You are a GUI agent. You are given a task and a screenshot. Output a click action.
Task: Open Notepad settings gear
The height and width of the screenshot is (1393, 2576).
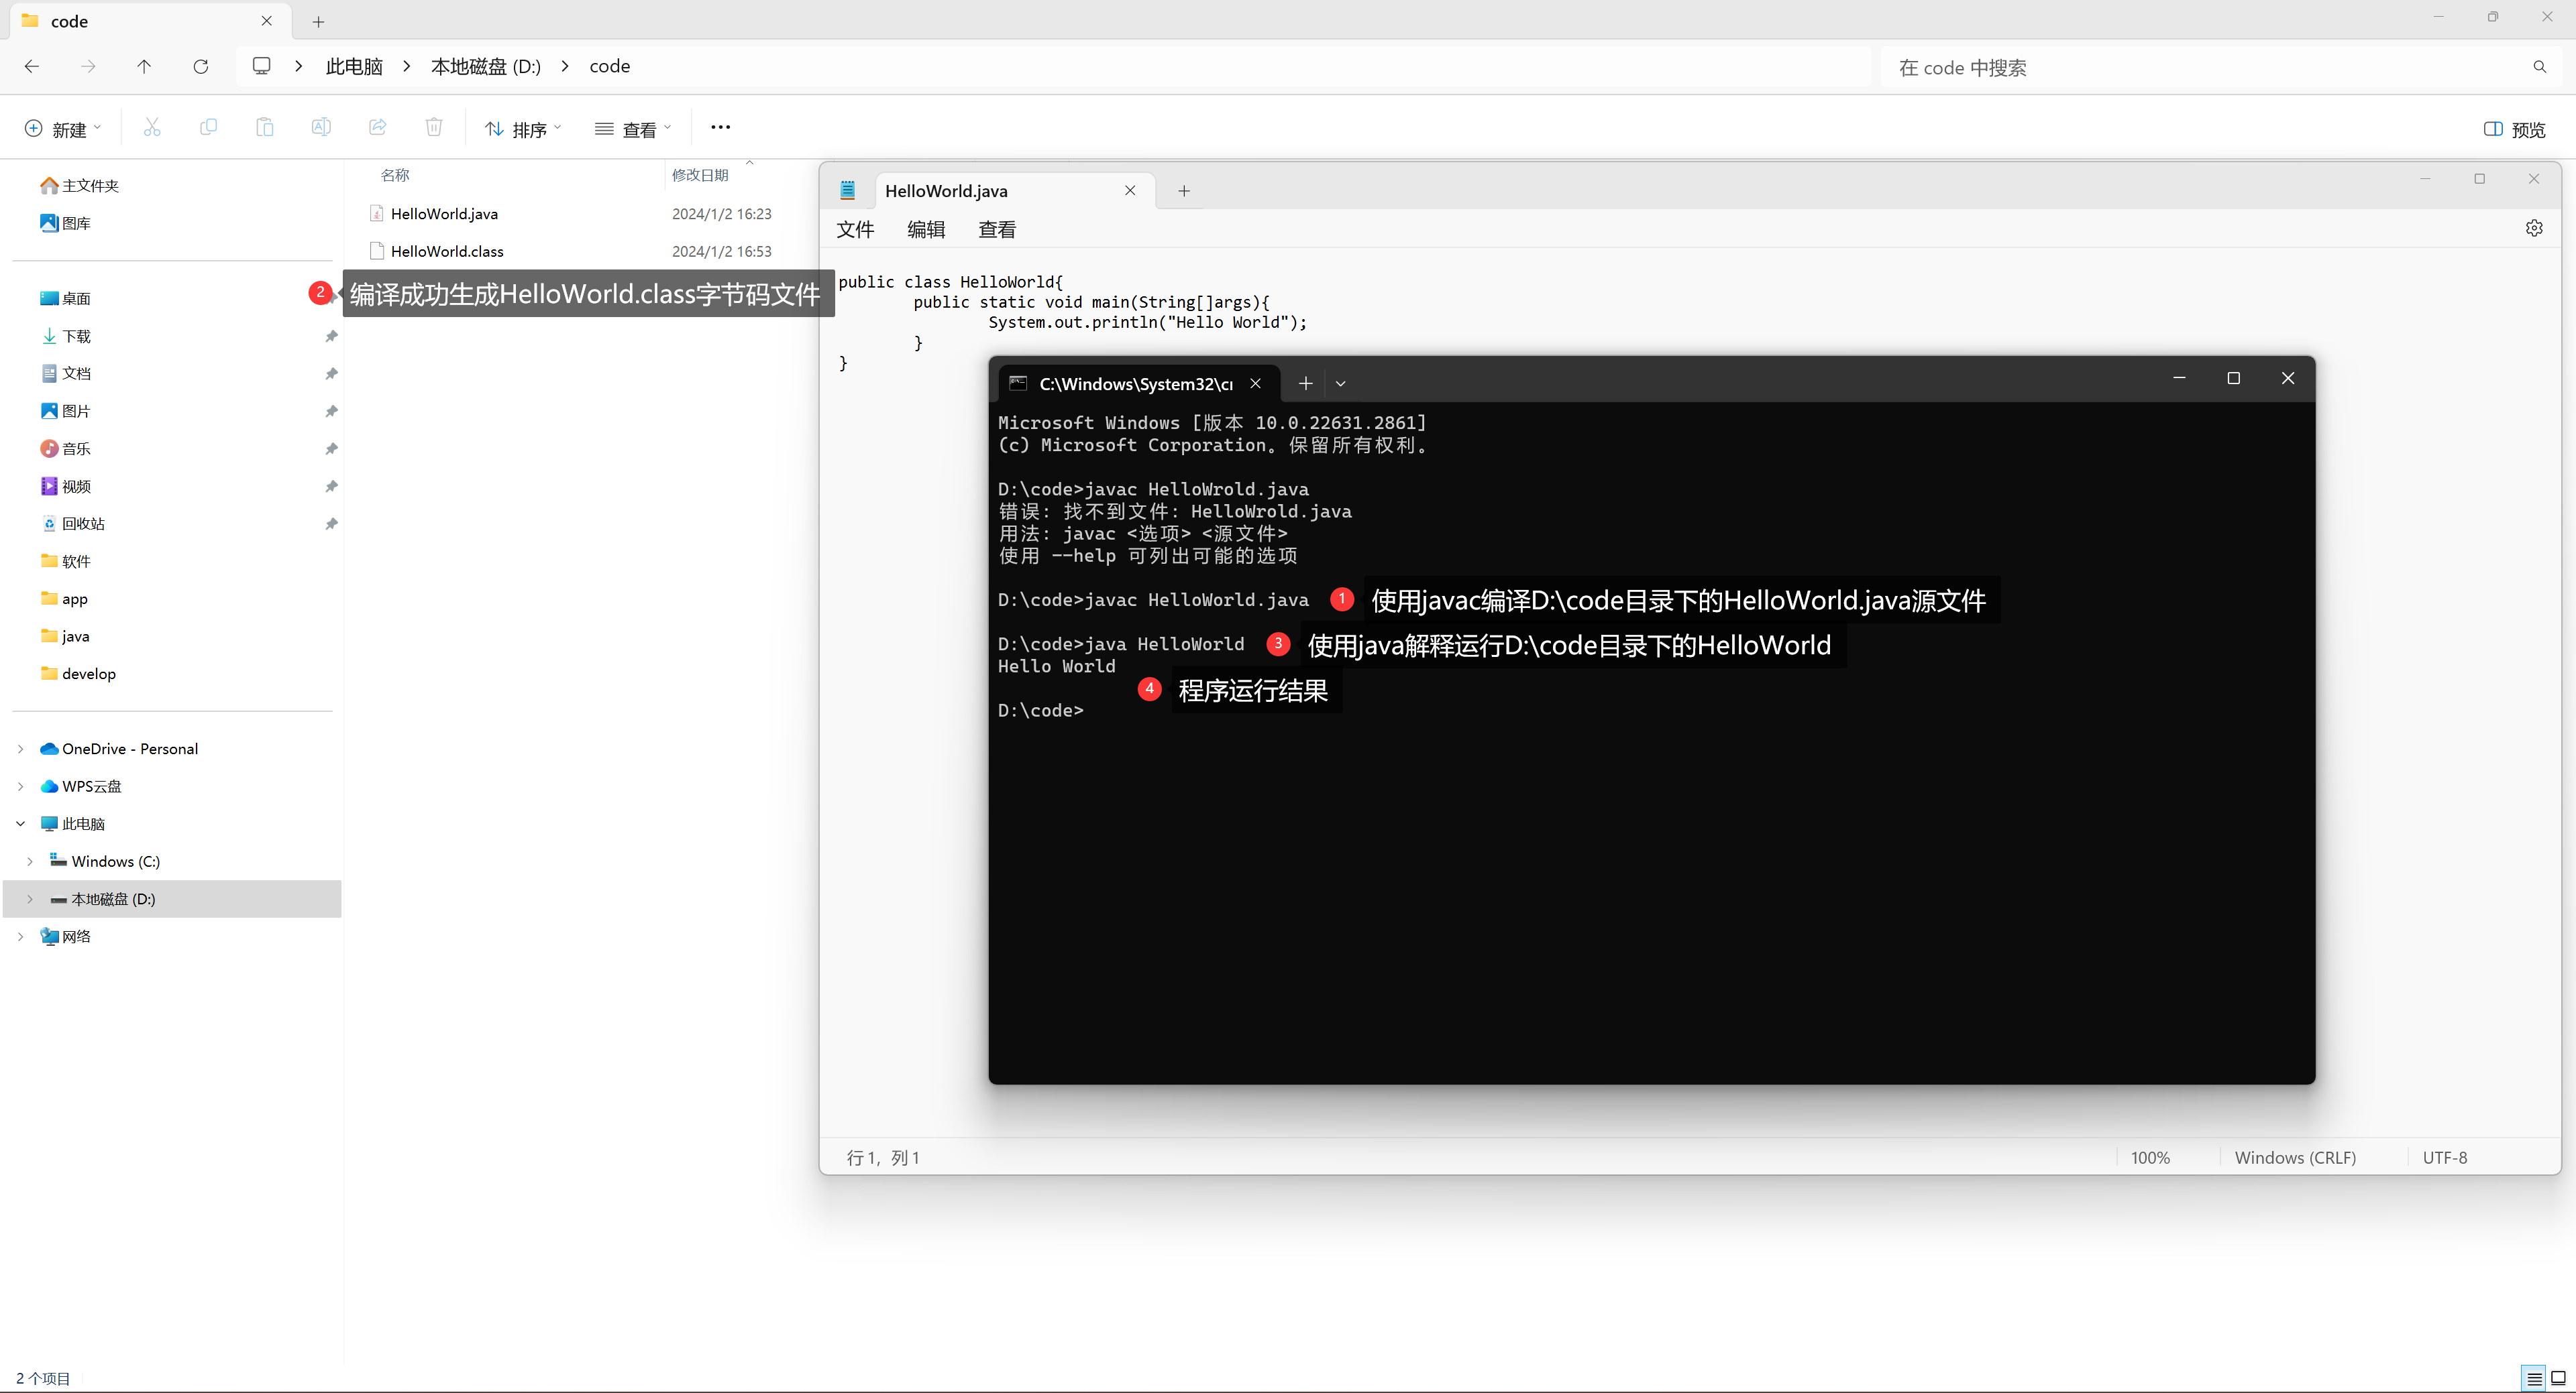[2534, 228]
